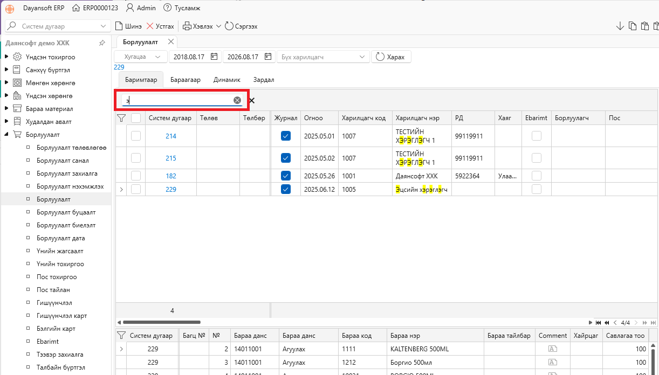Tick selection checkbox for row 229

136,189
